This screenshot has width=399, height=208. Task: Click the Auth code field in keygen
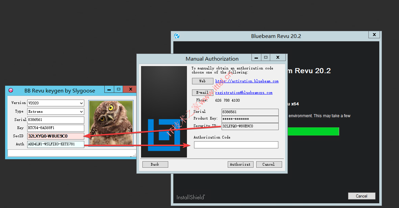55,144
